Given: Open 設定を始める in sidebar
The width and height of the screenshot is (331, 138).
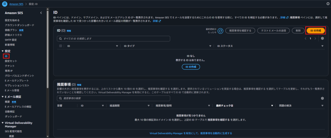Looking at the screenshot, I should tap(12, 20).
